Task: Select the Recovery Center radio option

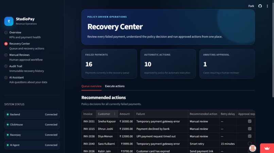Action: coord(6,44)
